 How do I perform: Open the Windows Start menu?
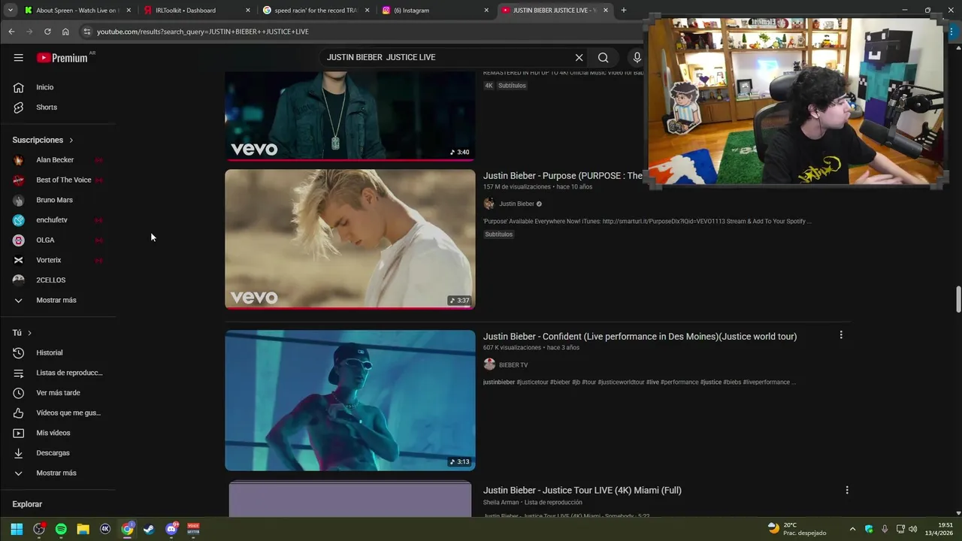(x=17, y=529)
